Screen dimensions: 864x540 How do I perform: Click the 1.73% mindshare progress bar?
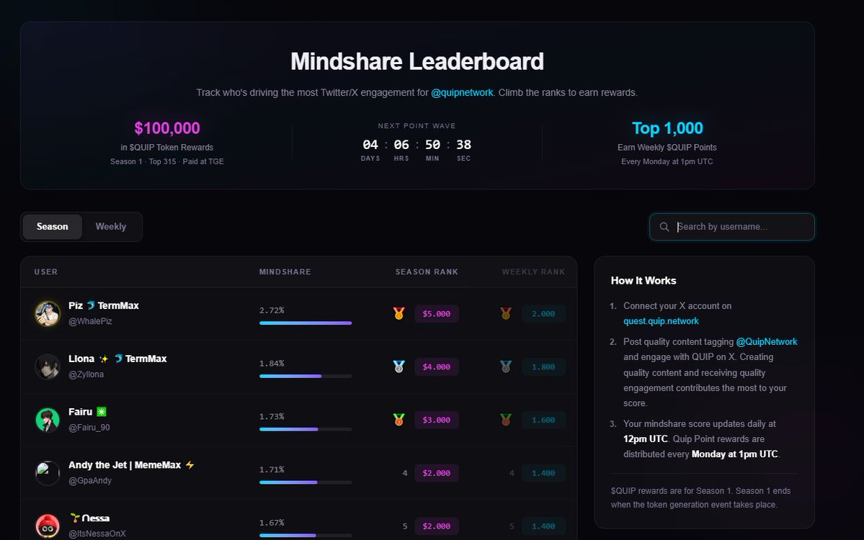click(x=306, y=429)
